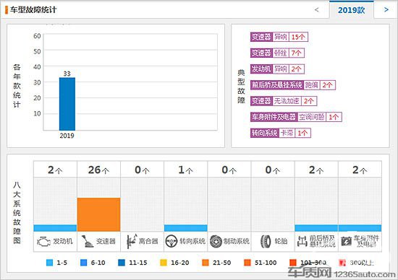Open the 变速器 异响 15个 fault tag
Viewport: 398px width, 280px height.
pyautogui.click(x=279, y=37)
